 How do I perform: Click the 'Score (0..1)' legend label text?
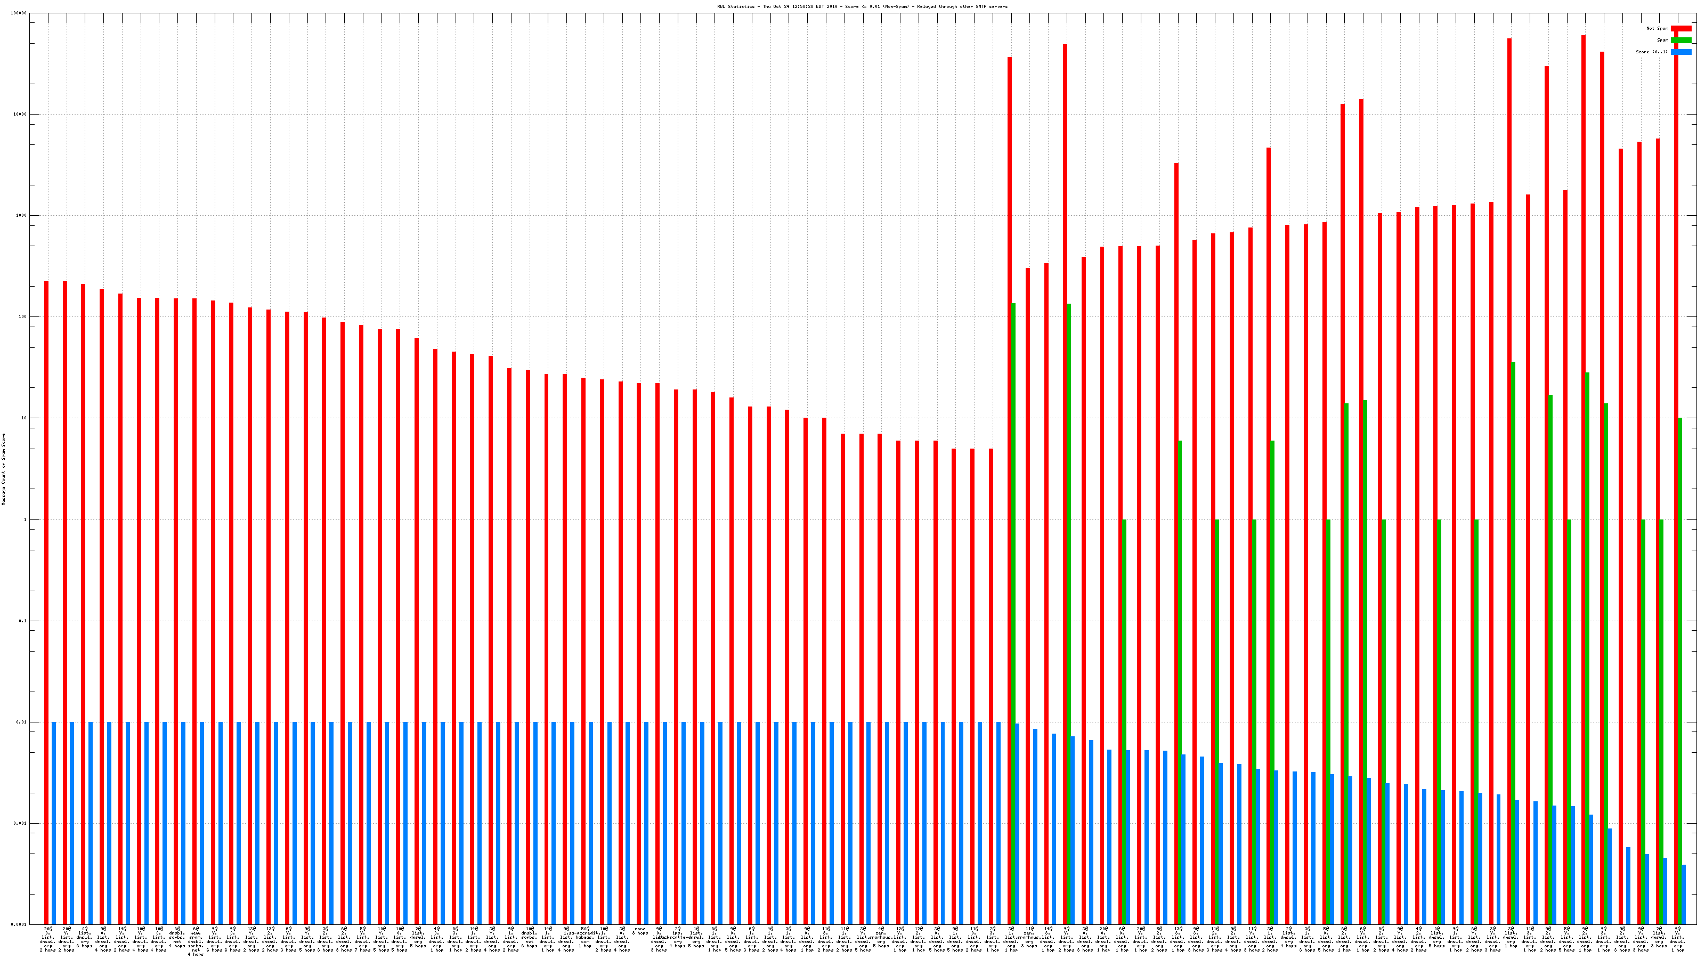pos(1651,52)
